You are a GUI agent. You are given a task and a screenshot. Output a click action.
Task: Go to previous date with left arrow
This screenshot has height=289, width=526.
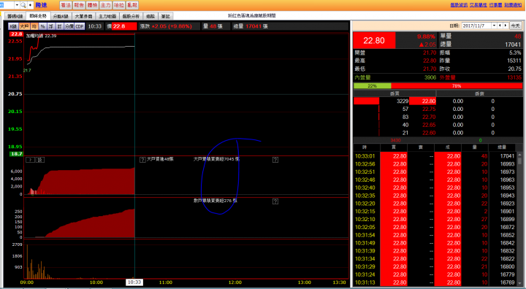click(x=500, y=26)
